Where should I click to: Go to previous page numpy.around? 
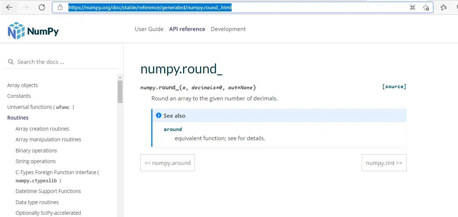point(167,163)
